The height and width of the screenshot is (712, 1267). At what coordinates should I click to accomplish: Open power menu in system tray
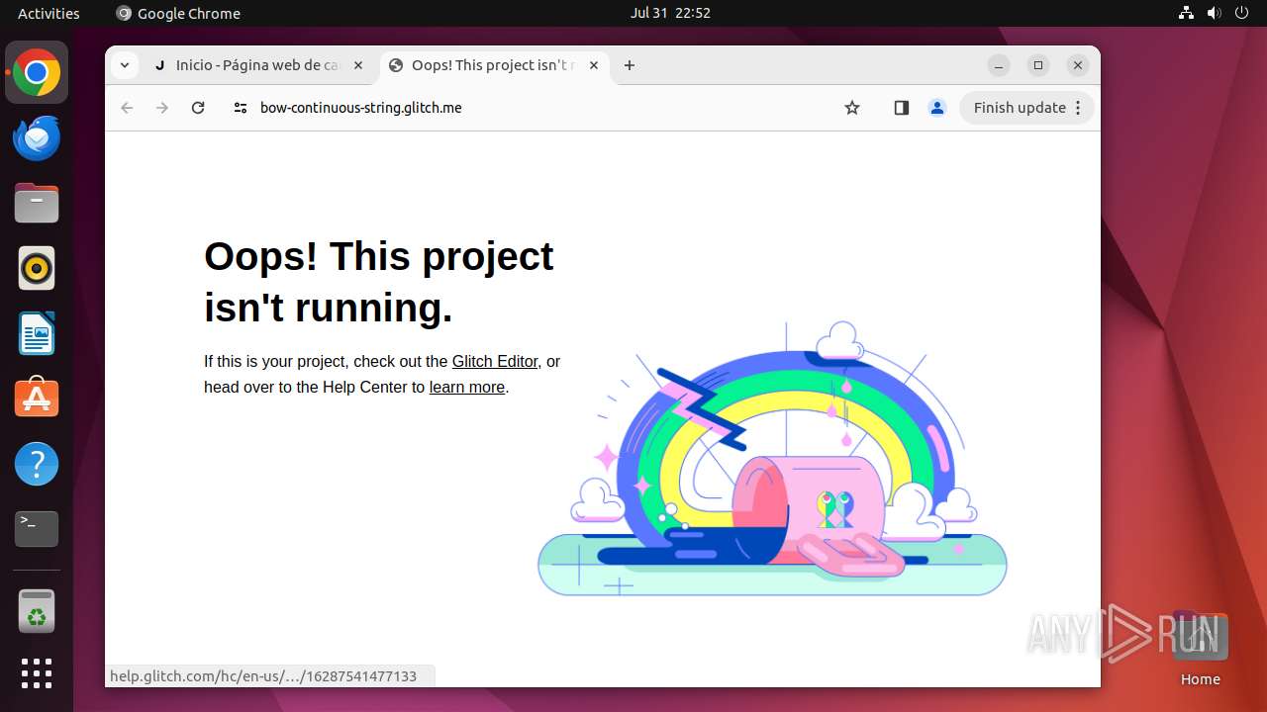point(1241,13)
